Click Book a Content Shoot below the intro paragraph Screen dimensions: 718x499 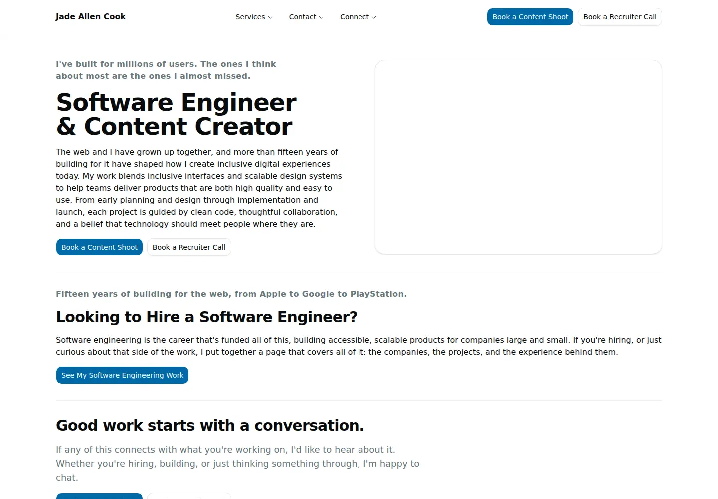click(99, 247)
